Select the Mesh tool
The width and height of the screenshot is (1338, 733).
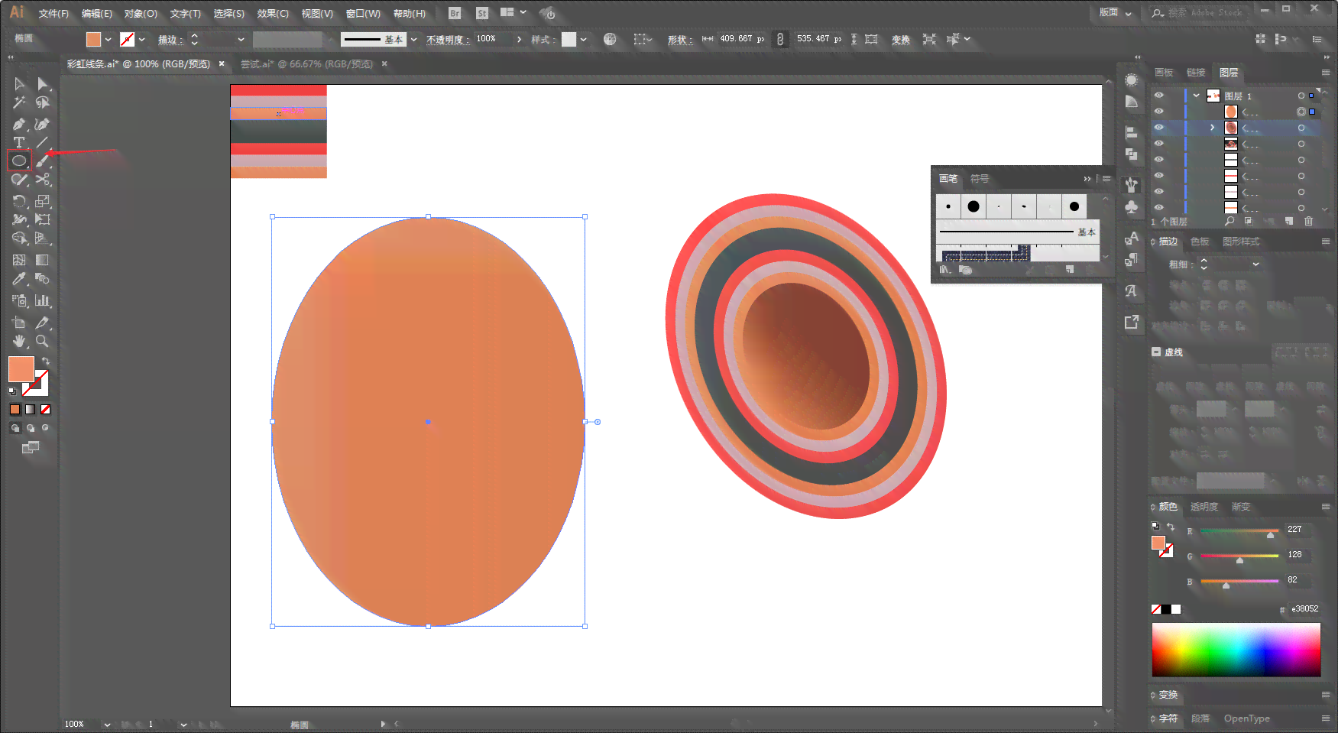click(x=19, y=260)
